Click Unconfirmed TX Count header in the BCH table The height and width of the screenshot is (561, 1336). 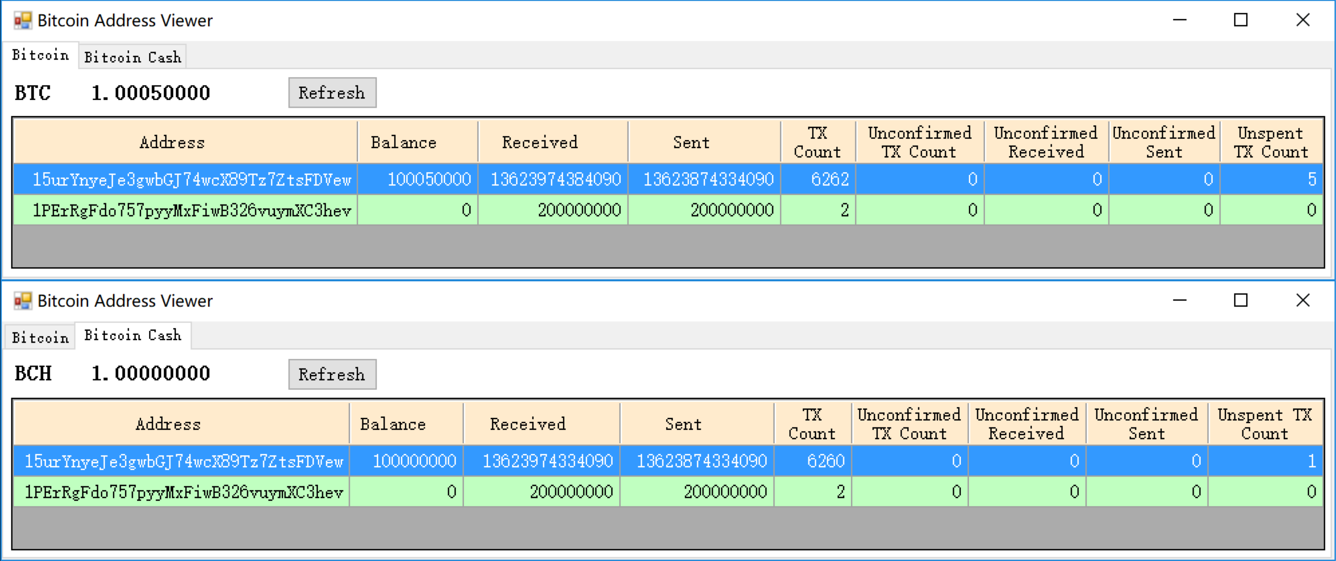coord(910,424)
